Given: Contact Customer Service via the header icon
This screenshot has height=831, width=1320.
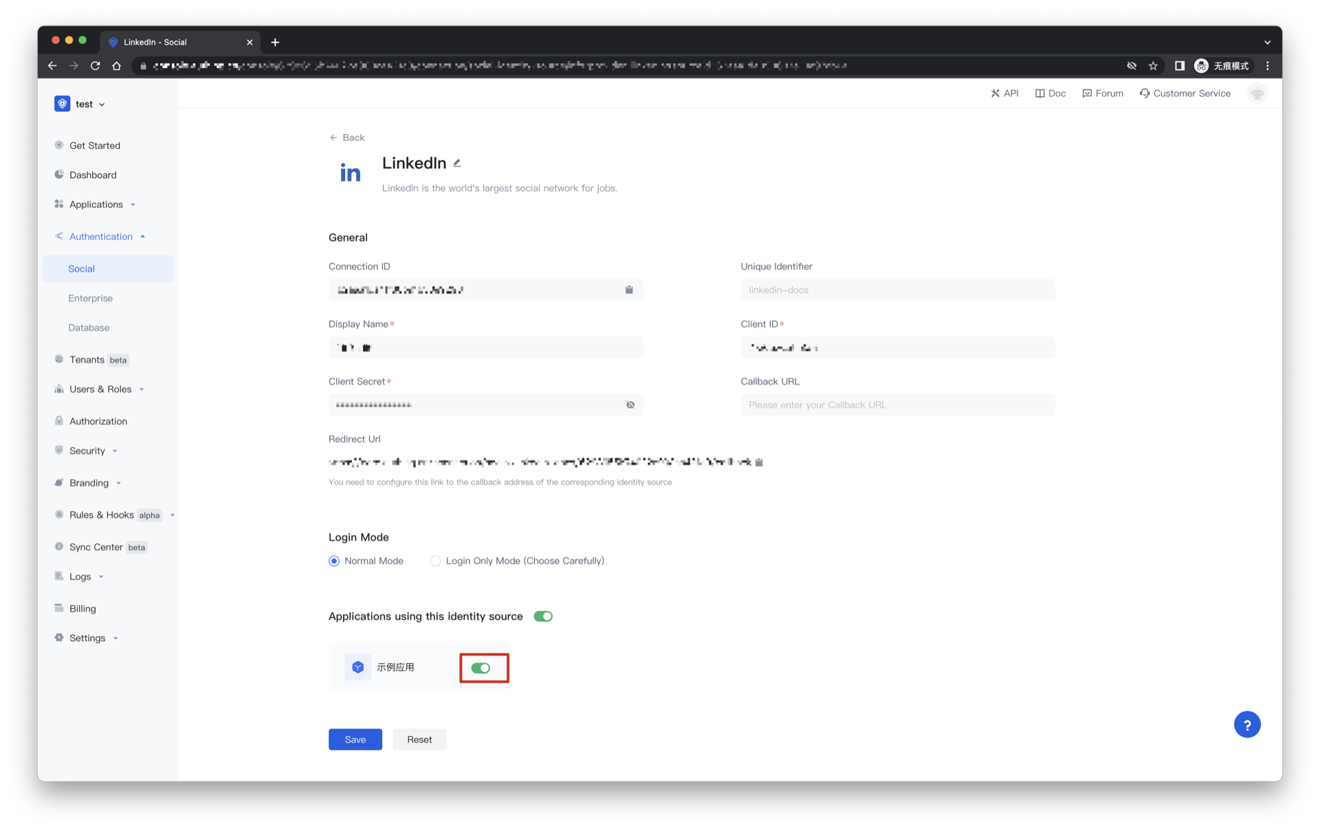Looking at the screenshot, I should 1185,93.
